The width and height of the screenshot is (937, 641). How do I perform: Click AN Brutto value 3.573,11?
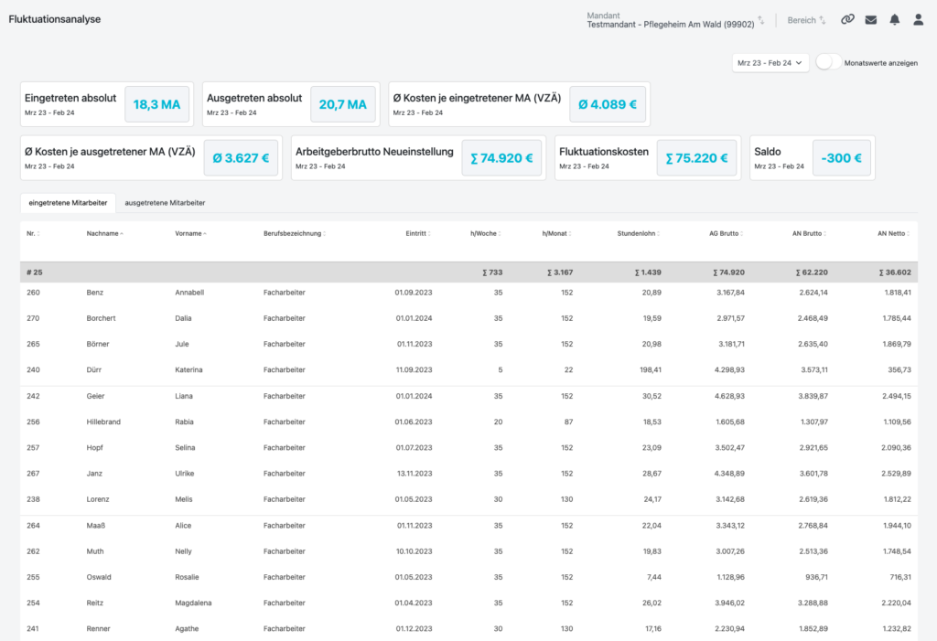(813, 369)
